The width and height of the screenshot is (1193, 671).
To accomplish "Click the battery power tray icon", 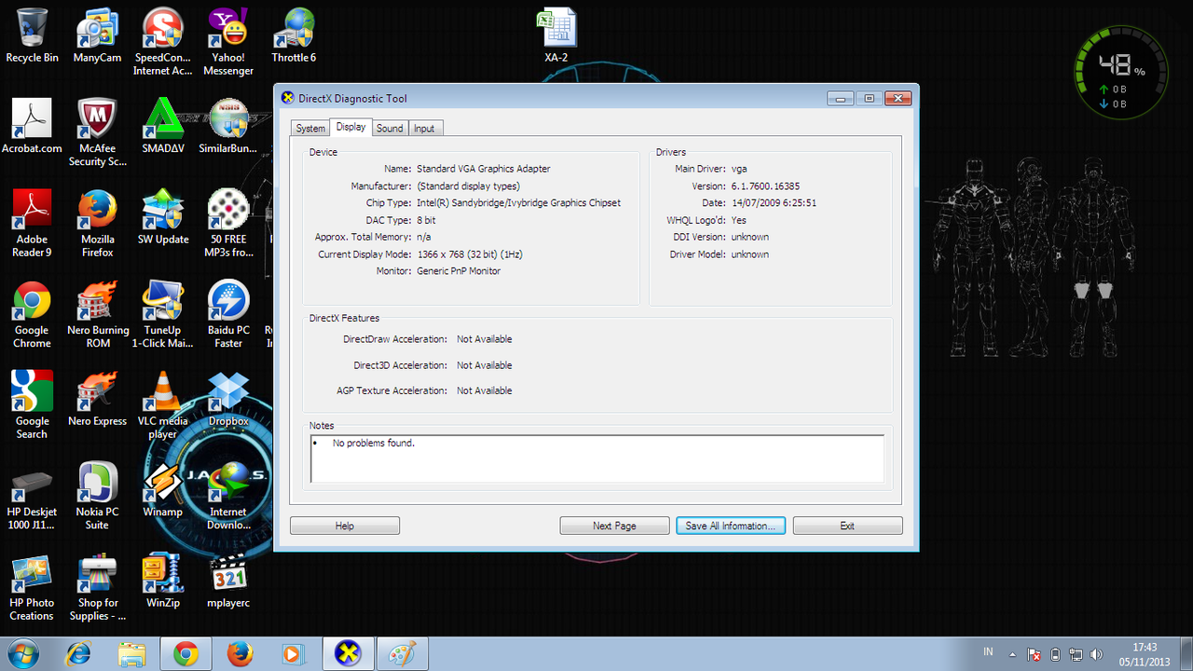I will (1055, 654).
